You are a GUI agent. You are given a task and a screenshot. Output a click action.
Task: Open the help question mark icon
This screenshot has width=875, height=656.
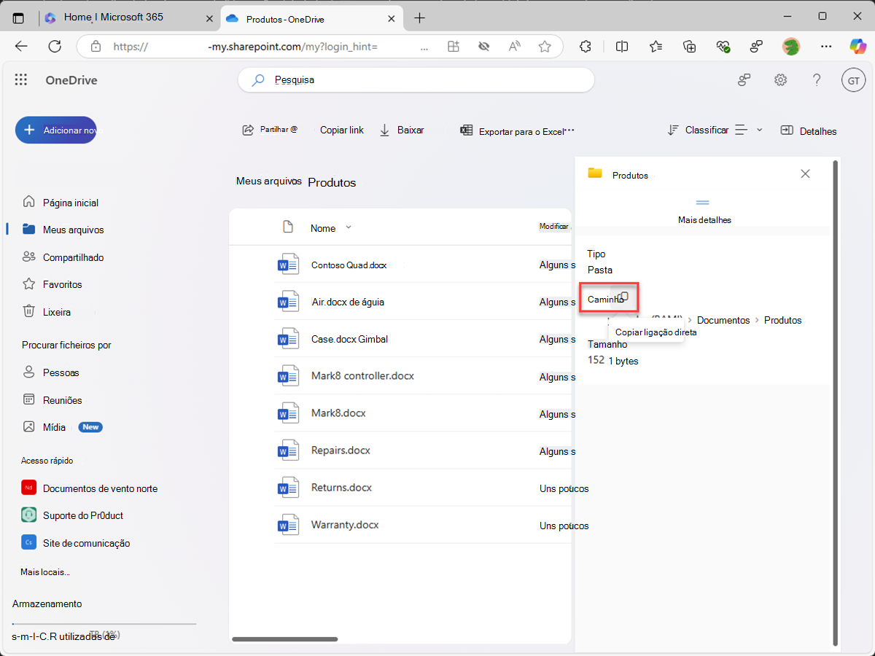click(817, 80)
